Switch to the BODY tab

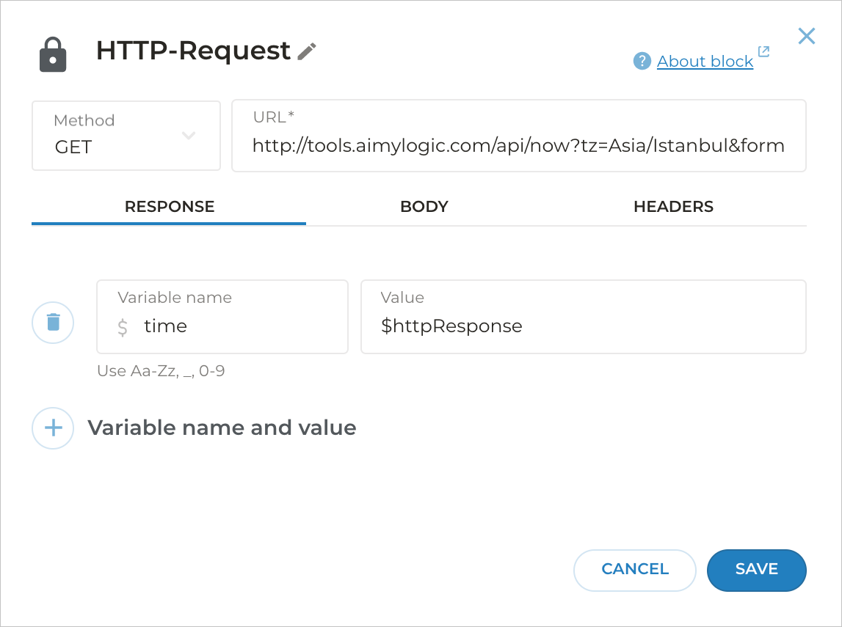pyautogui.click(x=424, y=206)
